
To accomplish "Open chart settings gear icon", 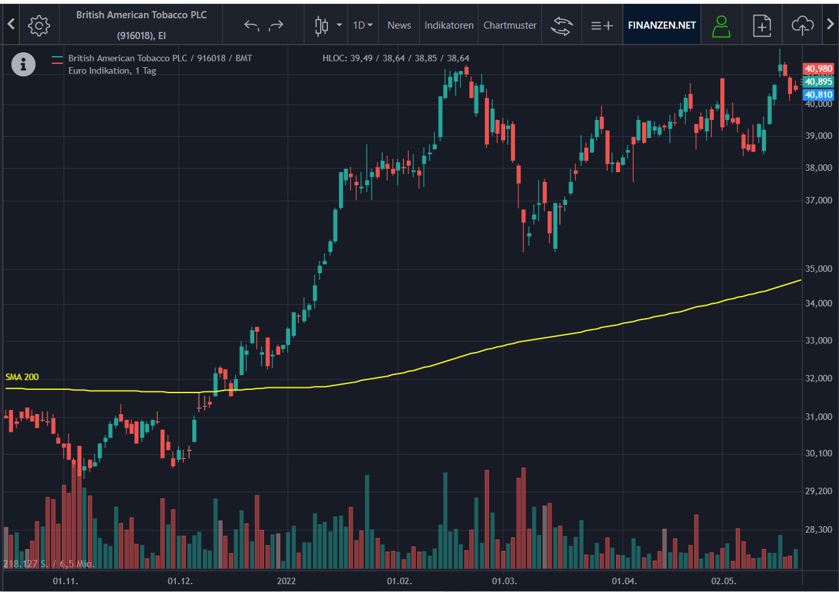I will tap(39, 25).
